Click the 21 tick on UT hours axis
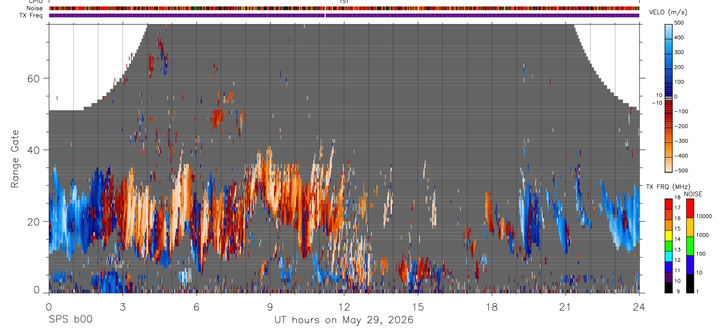 pos(566,306)
